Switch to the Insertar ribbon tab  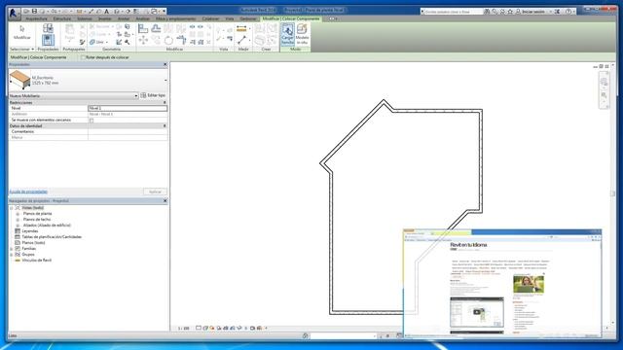click(x=105, y=18)
